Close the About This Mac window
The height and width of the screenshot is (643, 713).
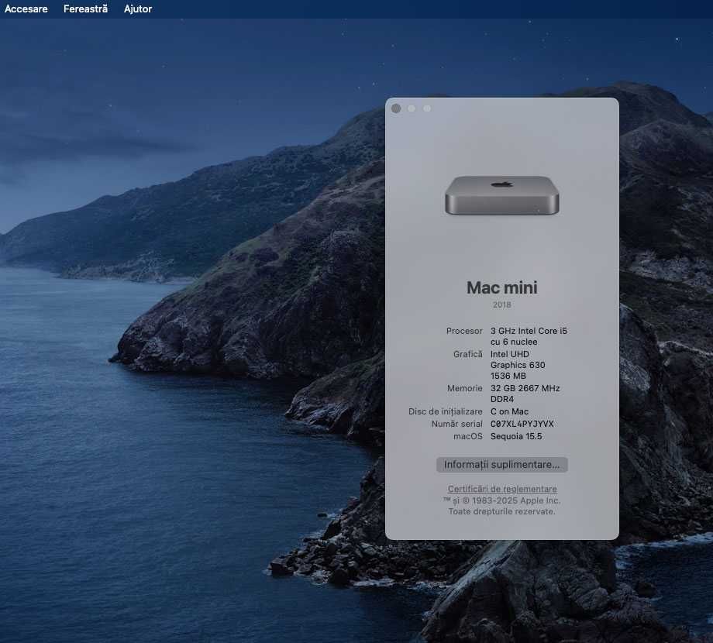[396, 108]
